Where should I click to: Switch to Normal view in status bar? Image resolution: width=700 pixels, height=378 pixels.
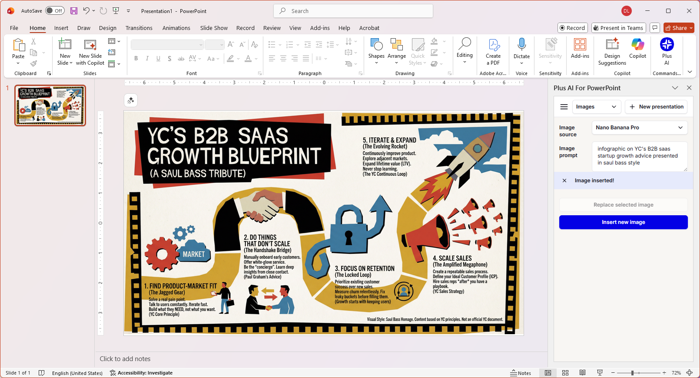pos(548,373)
